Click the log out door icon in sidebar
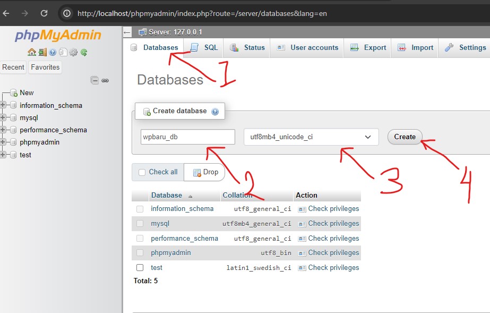This screenshot has height=313, width=490. pos(42,52)
